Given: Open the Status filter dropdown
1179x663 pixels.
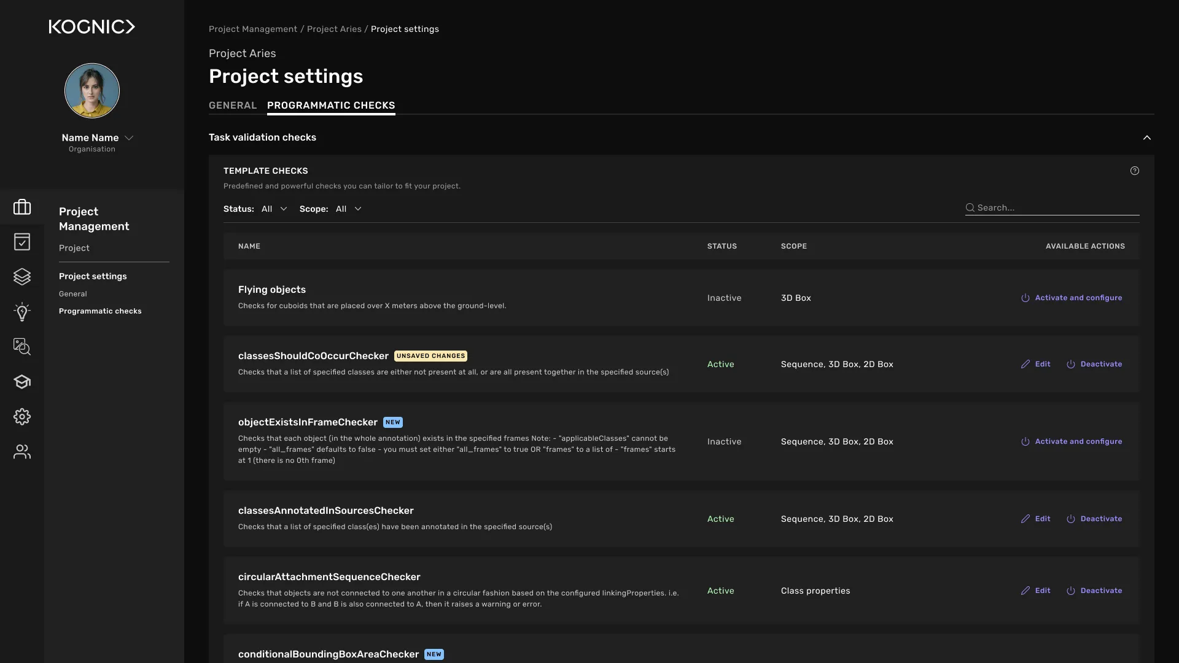Looking at the screenshot, I should tap(274, 209).
